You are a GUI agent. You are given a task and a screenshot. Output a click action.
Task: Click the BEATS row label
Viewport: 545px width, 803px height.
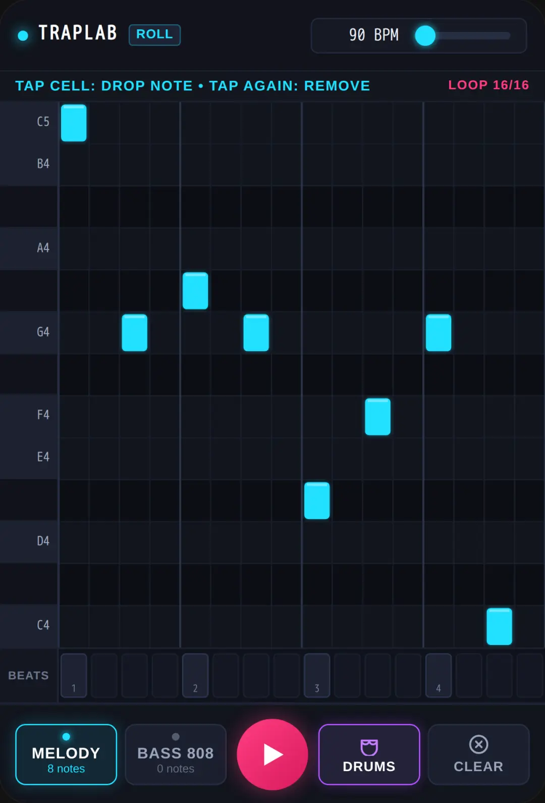(29, 676)
